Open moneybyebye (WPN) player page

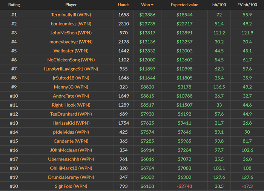(x=71, y=42)
